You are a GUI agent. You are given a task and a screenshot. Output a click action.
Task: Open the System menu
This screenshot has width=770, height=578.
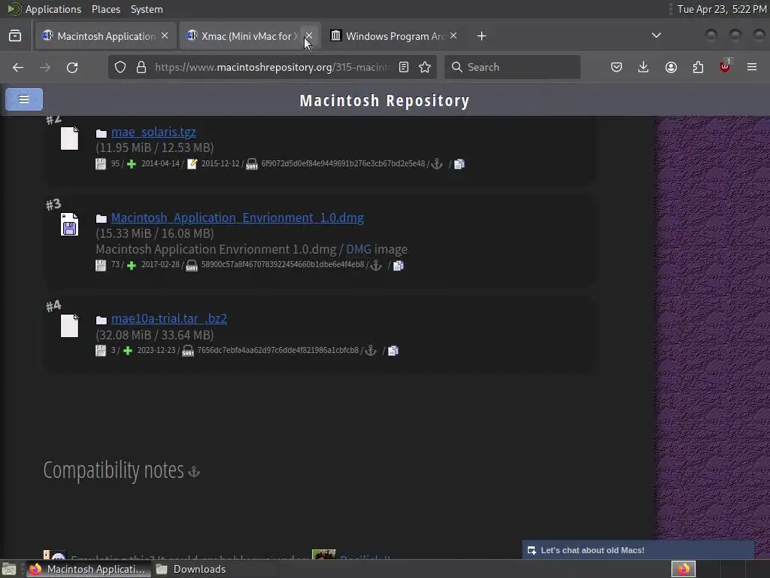(147, 9)
